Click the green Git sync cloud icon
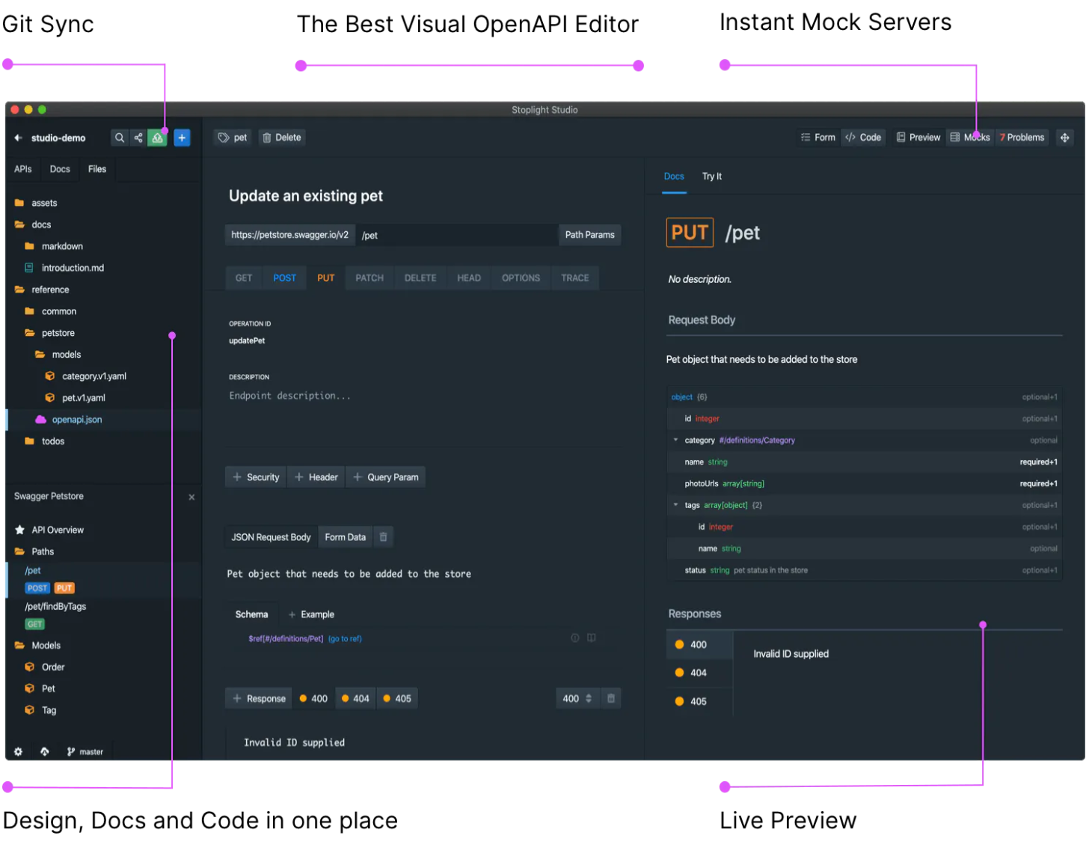 [157, 138]
